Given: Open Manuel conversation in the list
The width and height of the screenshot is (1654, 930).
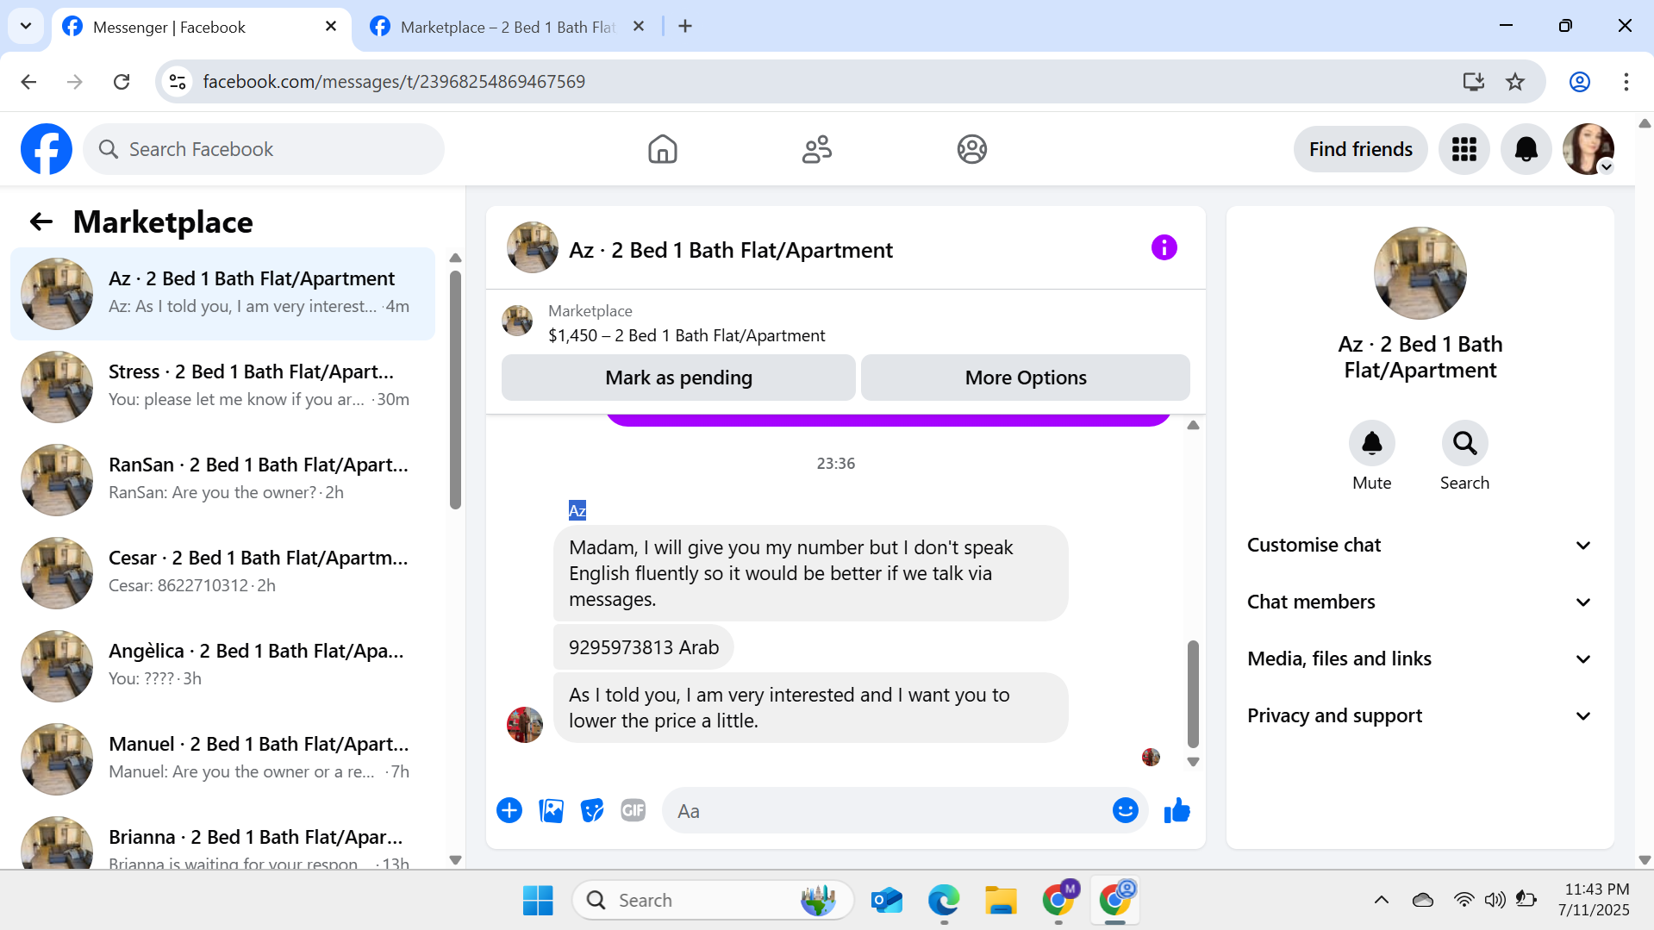Looking at the screenshot, I should point(223,759).
